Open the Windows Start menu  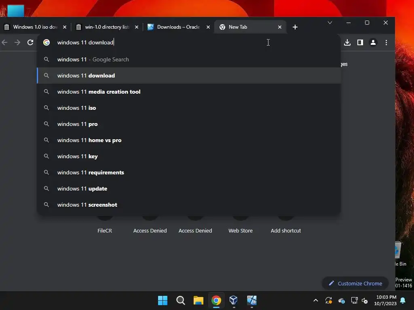point(163,300)
